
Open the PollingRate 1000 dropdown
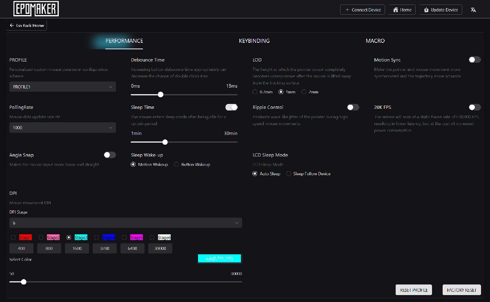[62, 128]
